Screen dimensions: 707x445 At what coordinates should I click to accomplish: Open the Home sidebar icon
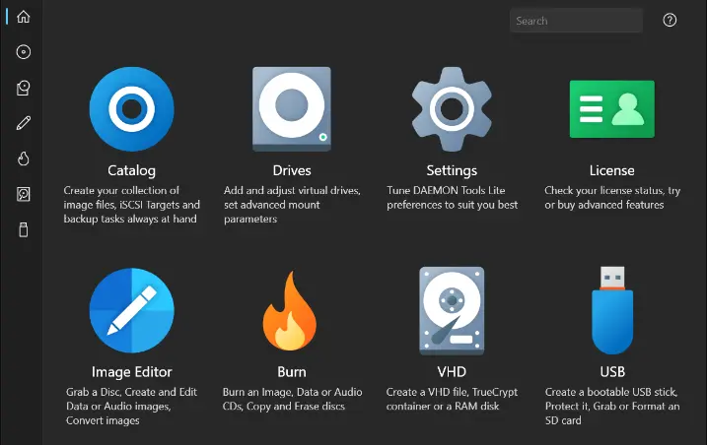click(x=24, y=17)
